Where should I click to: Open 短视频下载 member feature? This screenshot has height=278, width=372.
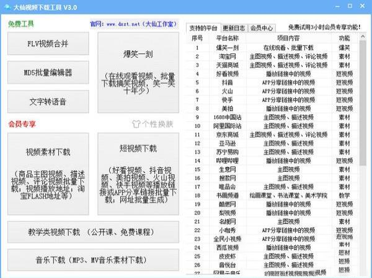(138, 174)
